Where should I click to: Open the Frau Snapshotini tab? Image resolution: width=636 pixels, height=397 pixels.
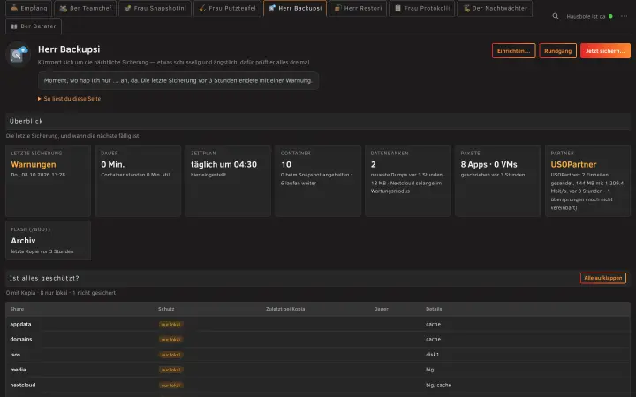click(155, 8)
